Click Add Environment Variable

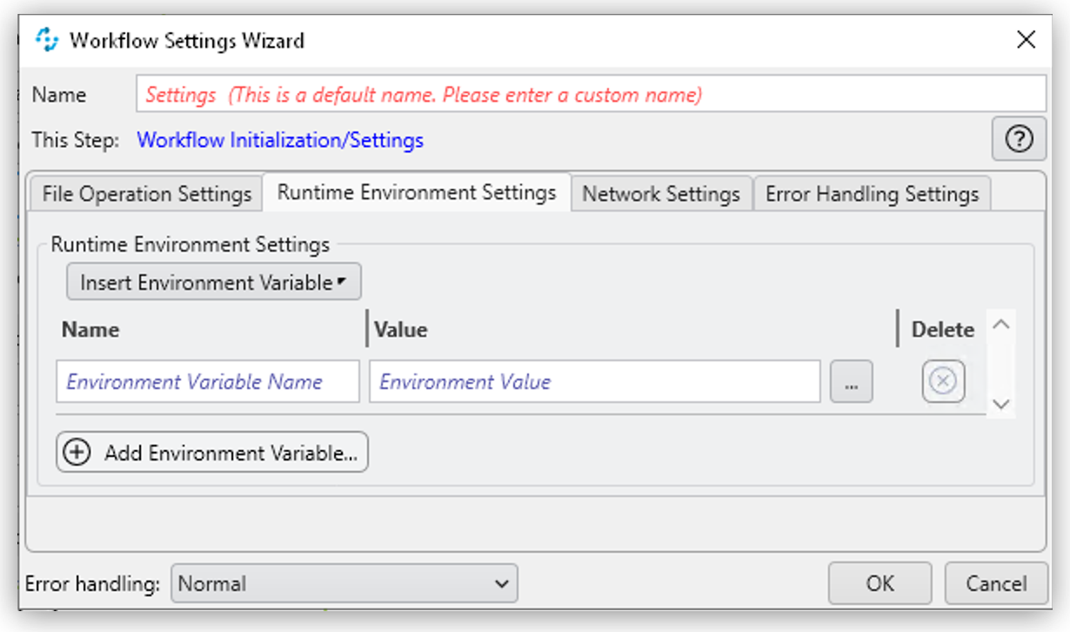pos(211,452)
